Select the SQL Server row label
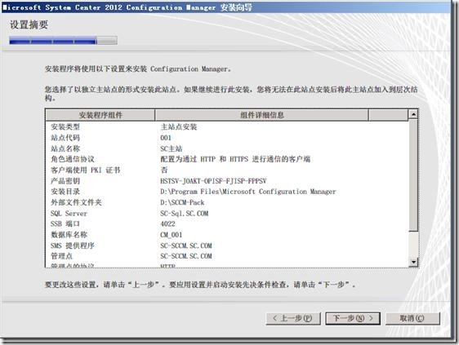 [69, 214]
